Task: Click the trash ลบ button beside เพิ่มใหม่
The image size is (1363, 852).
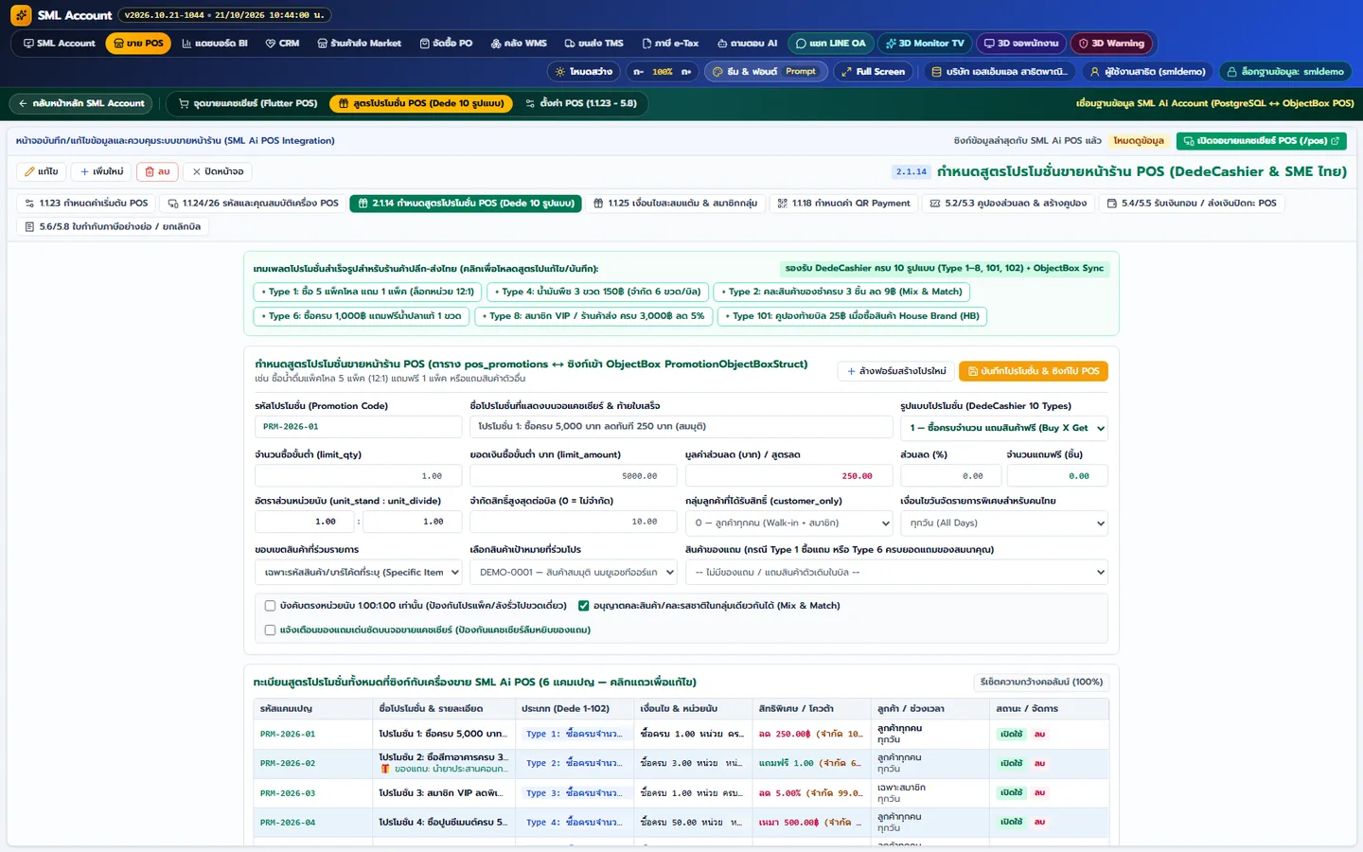Action: point(157,171)
